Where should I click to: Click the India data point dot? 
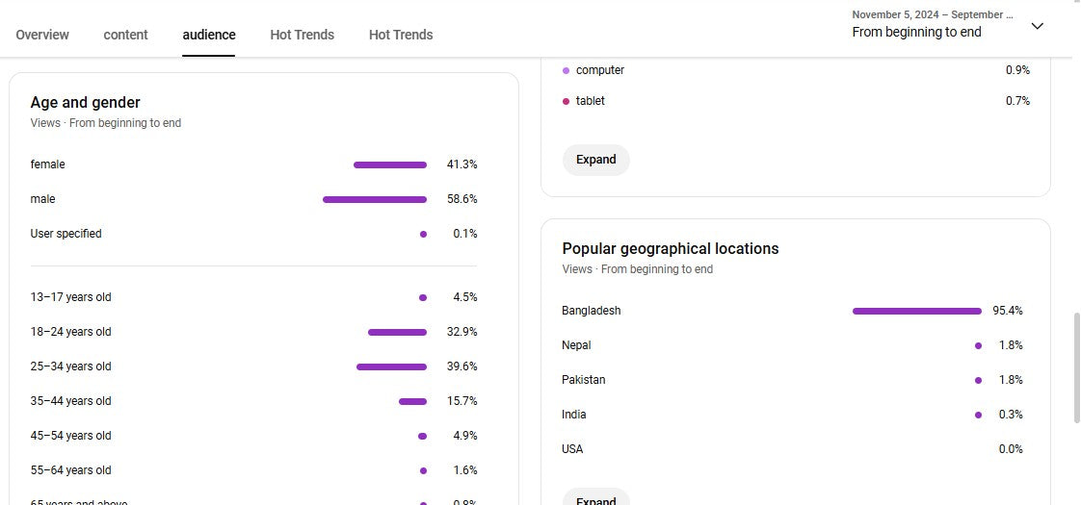(978, 415)
